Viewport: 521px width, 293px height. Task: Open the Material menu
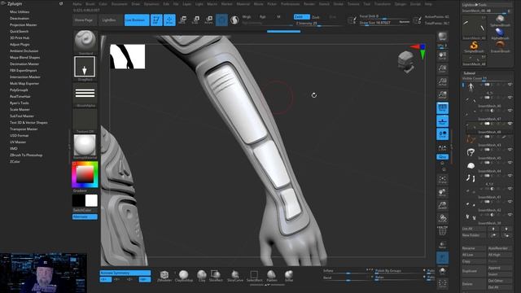(x=243, y=4)
